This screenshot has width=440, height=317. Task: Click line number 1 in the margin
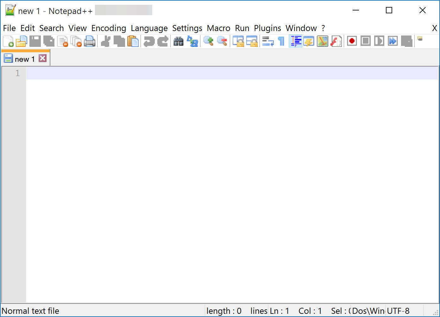tap(18, 73)
